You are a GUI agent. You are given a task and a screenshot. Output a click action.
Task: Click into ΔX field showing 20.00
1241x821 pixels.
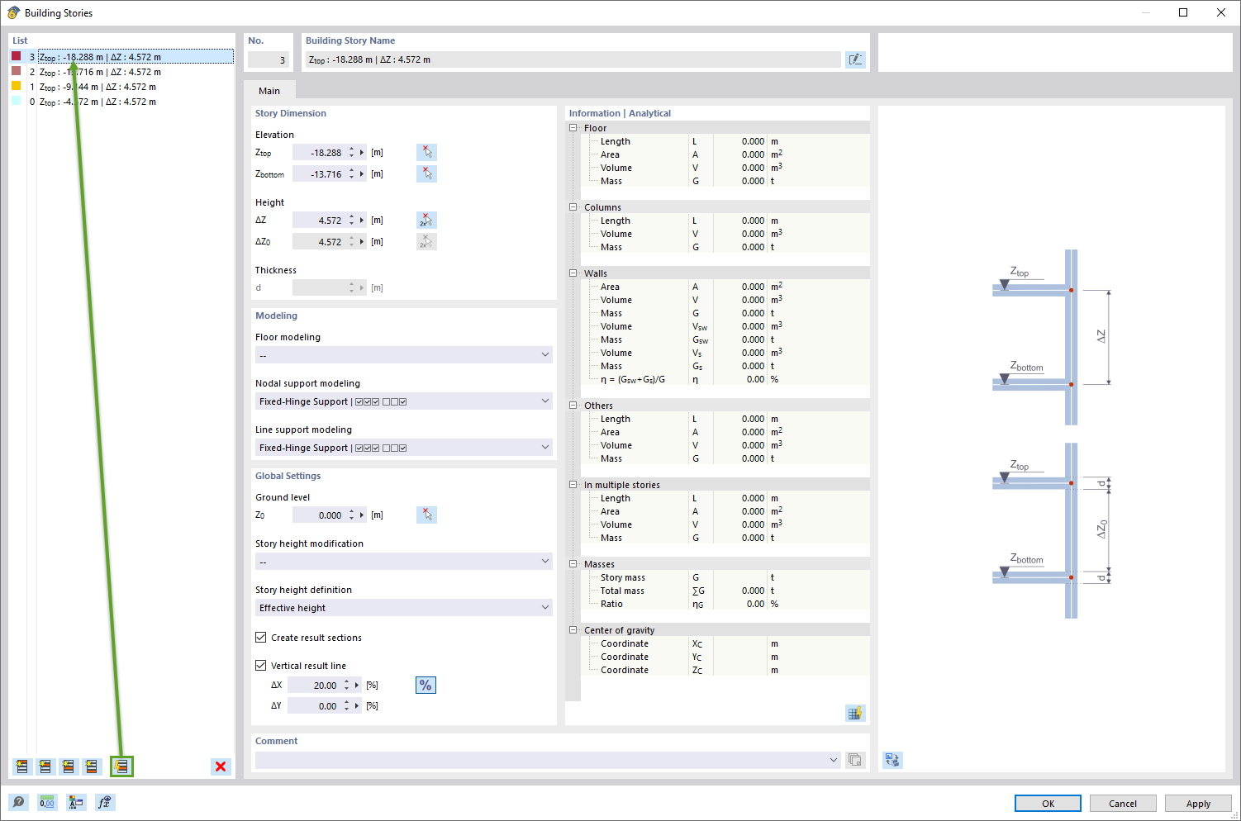pos(314,686)
